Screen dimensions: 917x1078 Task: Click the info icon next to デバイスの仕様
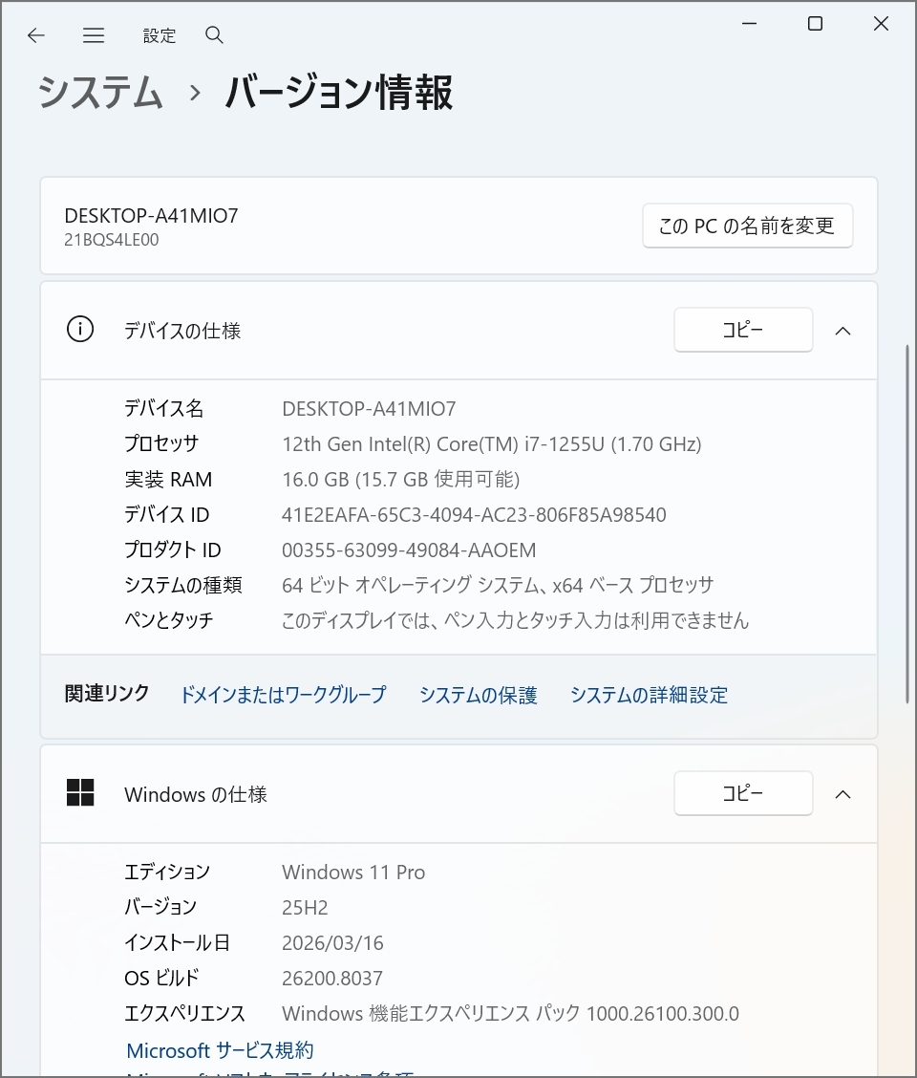[x=79, y=329]
